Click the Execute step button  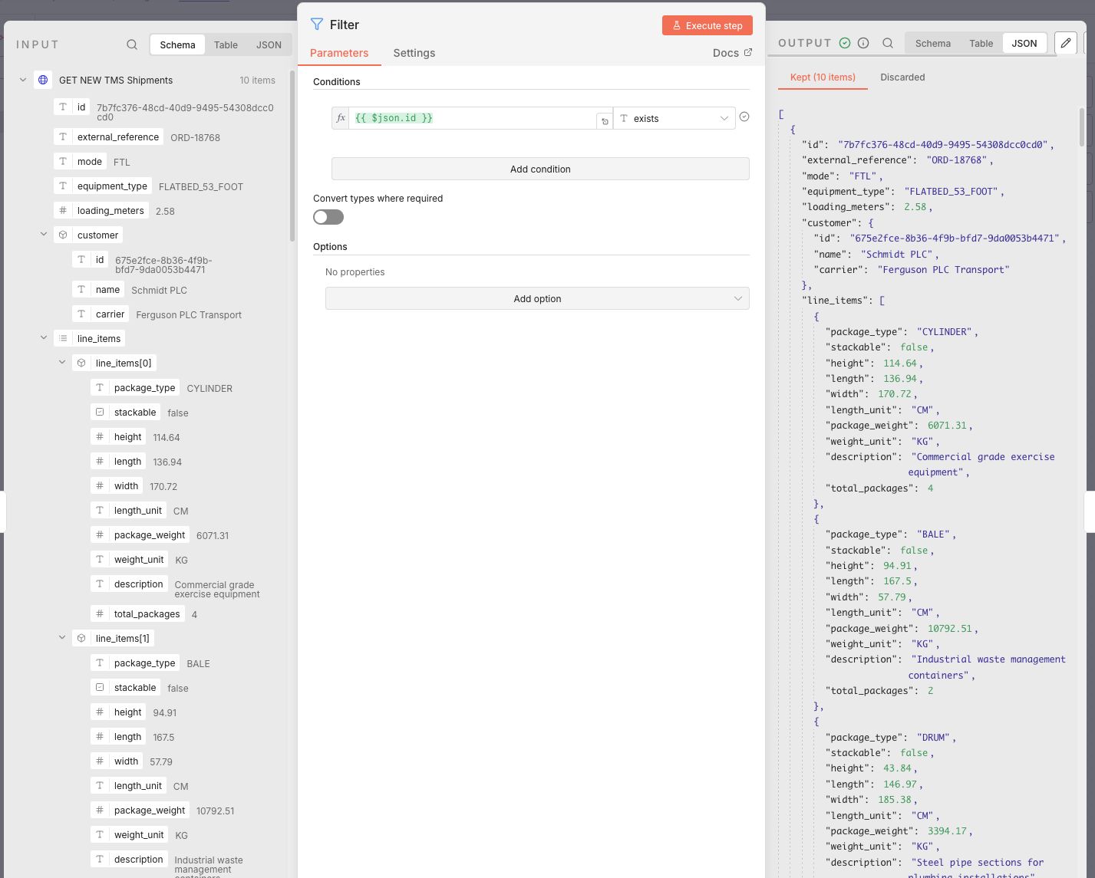tap(707, 25)
